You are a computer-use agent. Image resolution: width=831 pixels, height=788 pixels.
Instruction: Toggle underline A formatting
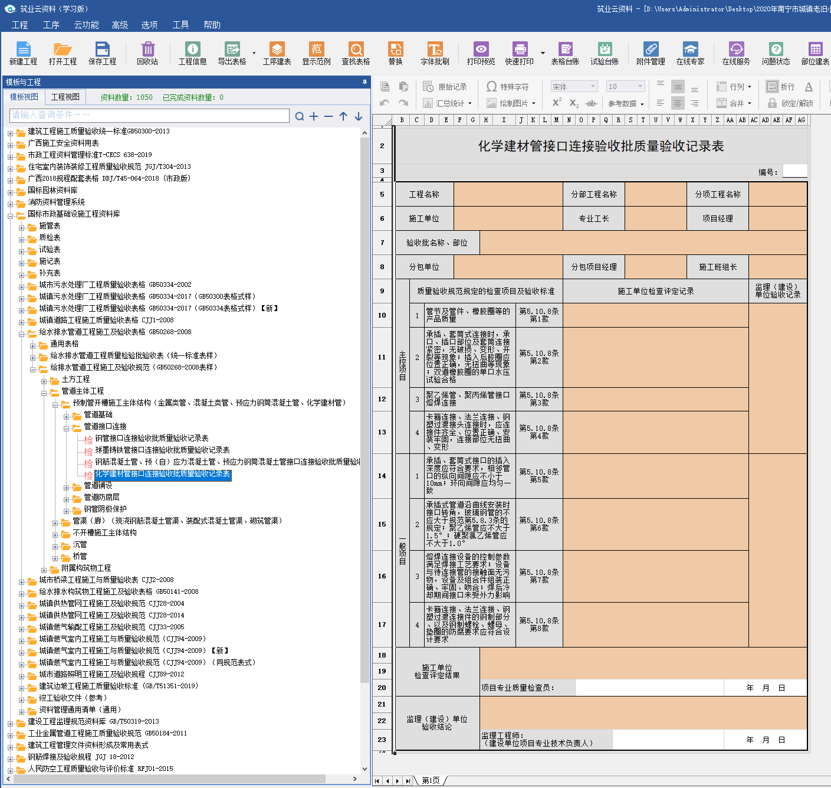809,87
